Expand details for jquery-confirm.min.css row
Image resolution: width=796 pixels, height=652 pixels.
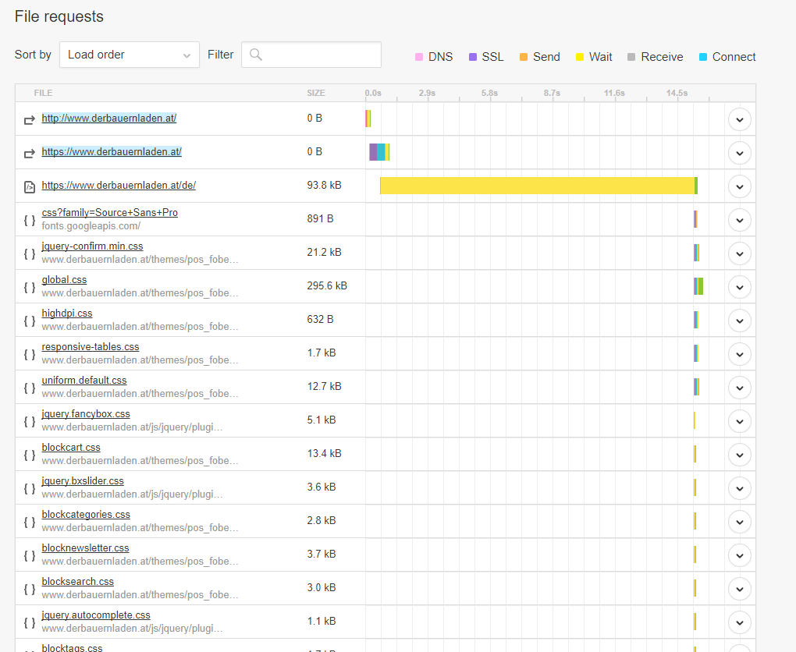click(x=740, y=253)
